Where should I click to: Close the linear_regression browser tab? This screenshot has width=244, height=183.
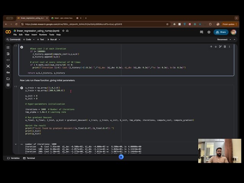pyautogui.click(x=47, y=18)
